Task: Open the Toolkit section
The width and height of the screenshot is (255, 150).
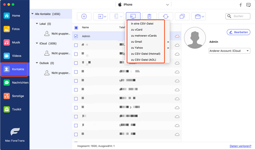Action: (x=15, y=109)
